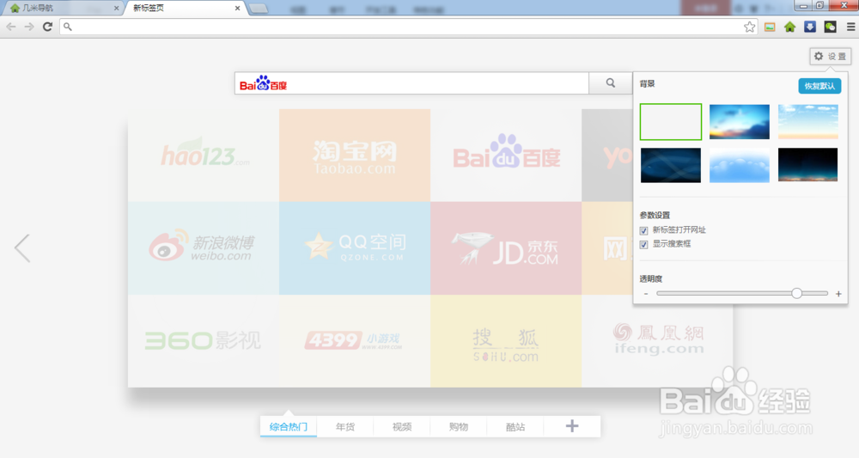Viewport: 859px width, 458px height.
Task: Open the 新浪微博 weibo tile
Action: (x=204, y=248)
